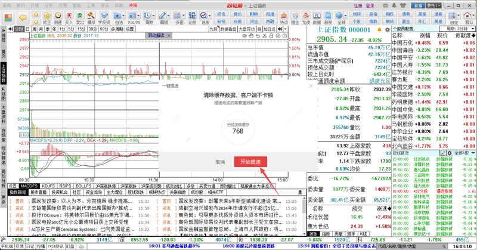Image resolution: width=477 pixels, height=250 pixels.
Task: Click the alert bell beside 上证指数 000001
Action: (x=379, y=30)
